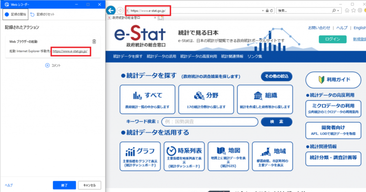This screenshot has height=192, width=366.
Task: Click the キーワード検索 input field
Action: tap(210, 122)
